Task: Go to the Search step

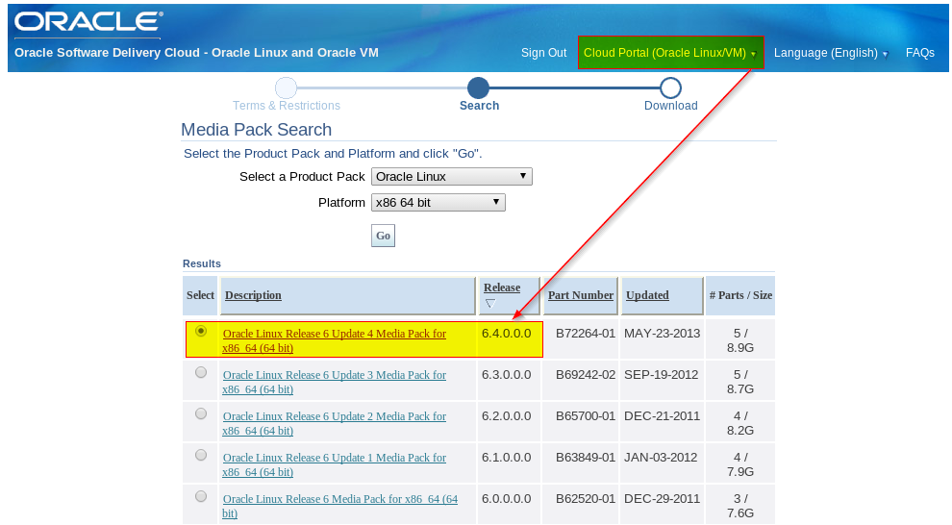Action: coord(479,106)
